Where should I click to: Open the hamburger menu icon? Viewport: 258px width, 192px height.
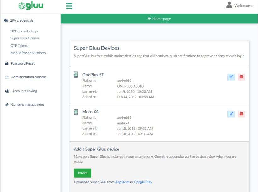pyautogui.click(x=69, y=6)
